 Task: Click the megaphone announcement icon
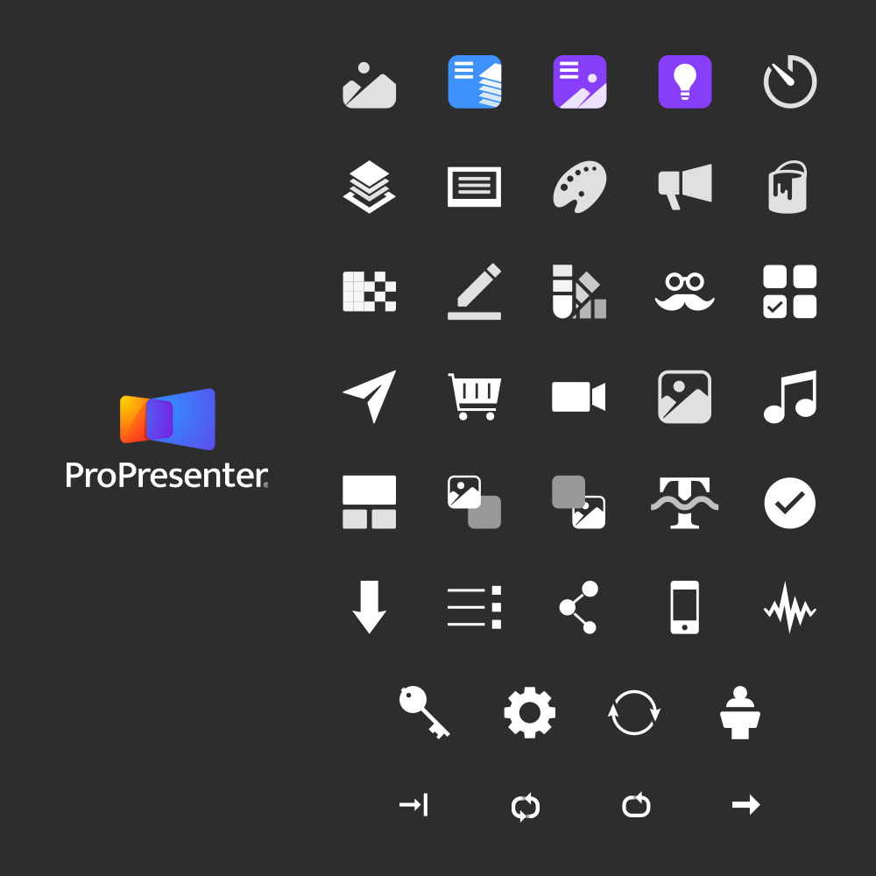tap(685, 187)
